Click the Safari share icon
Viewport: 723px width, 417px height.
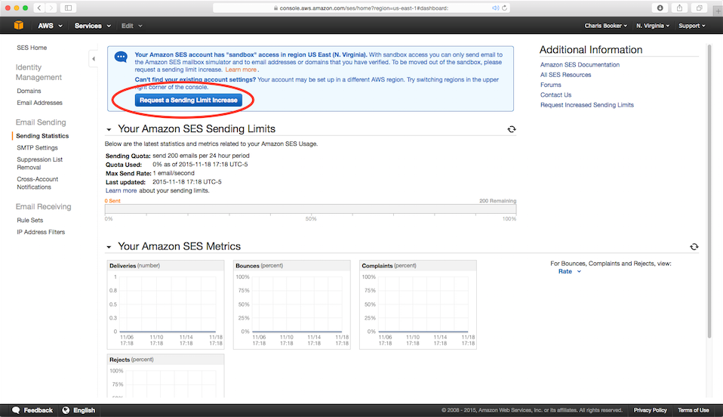pos(679,8)
